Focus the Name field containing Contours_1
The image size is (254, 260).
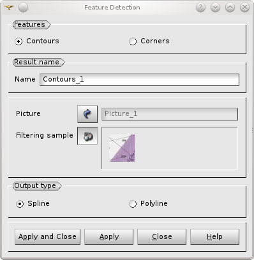[x=139, y=80]
